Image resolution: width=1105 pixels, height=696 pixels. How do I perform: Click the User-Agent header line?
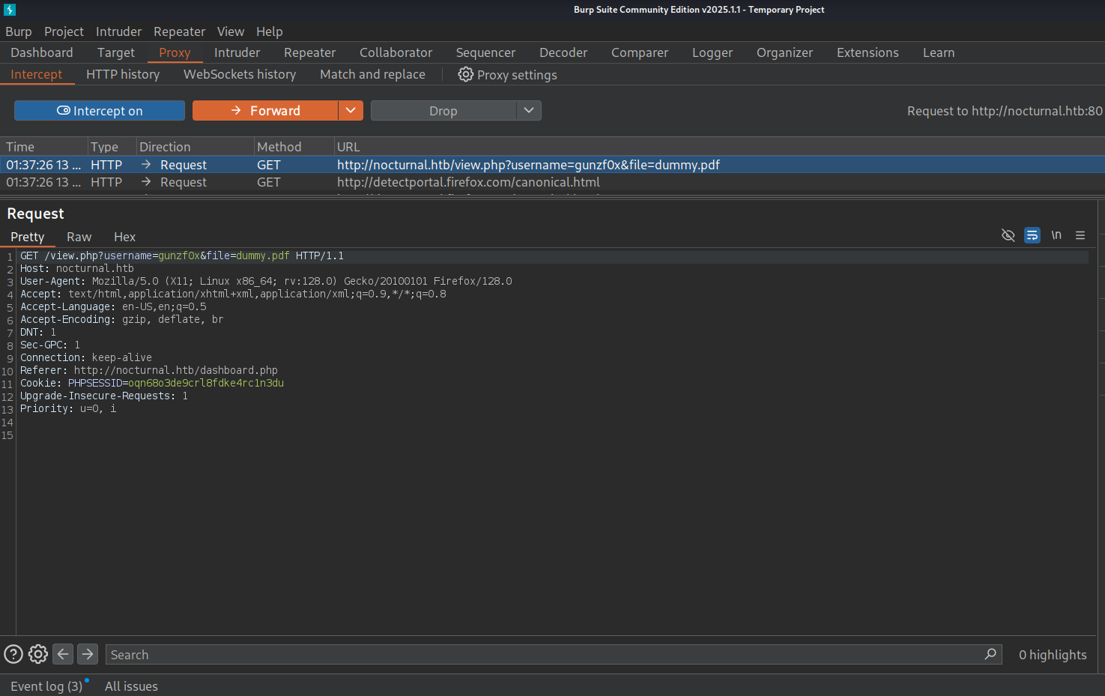pos(266,281)
